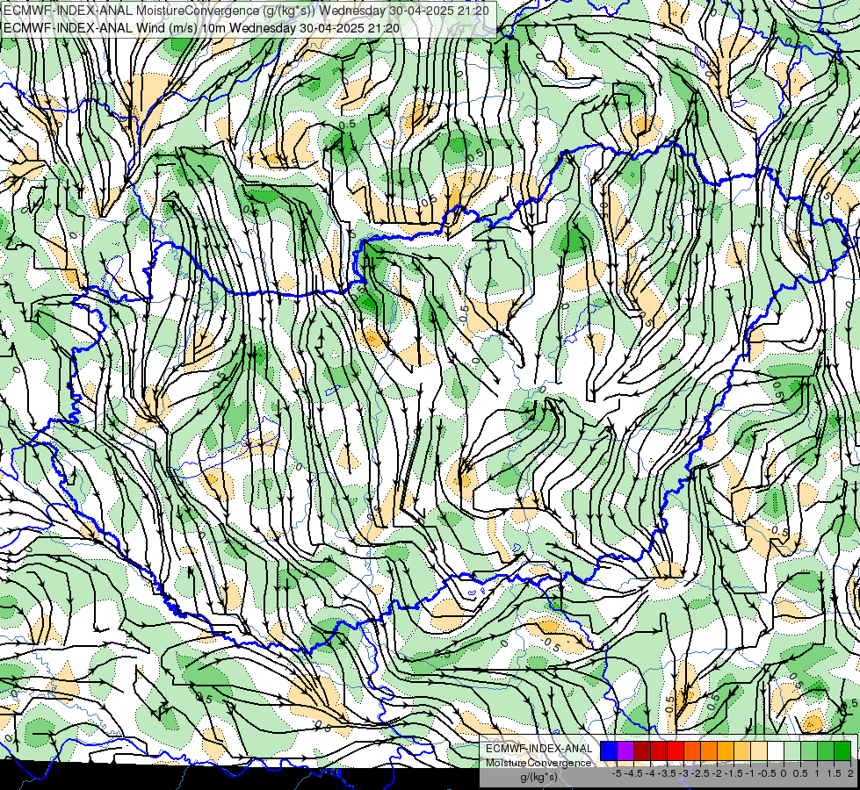Click the legend value '2'
Screen dimensions: 860x790
tap(850, 773)
